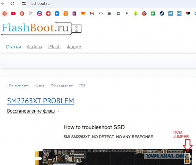This screenshot has height=165, width=196.
Task: Open the Файлы section
Action: click(x=35, y=47)
